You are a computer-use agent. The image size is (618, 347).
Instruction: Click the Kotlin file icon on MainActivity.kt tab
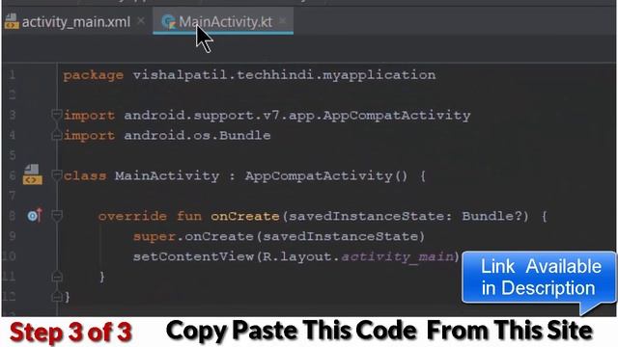coord(168,21)
